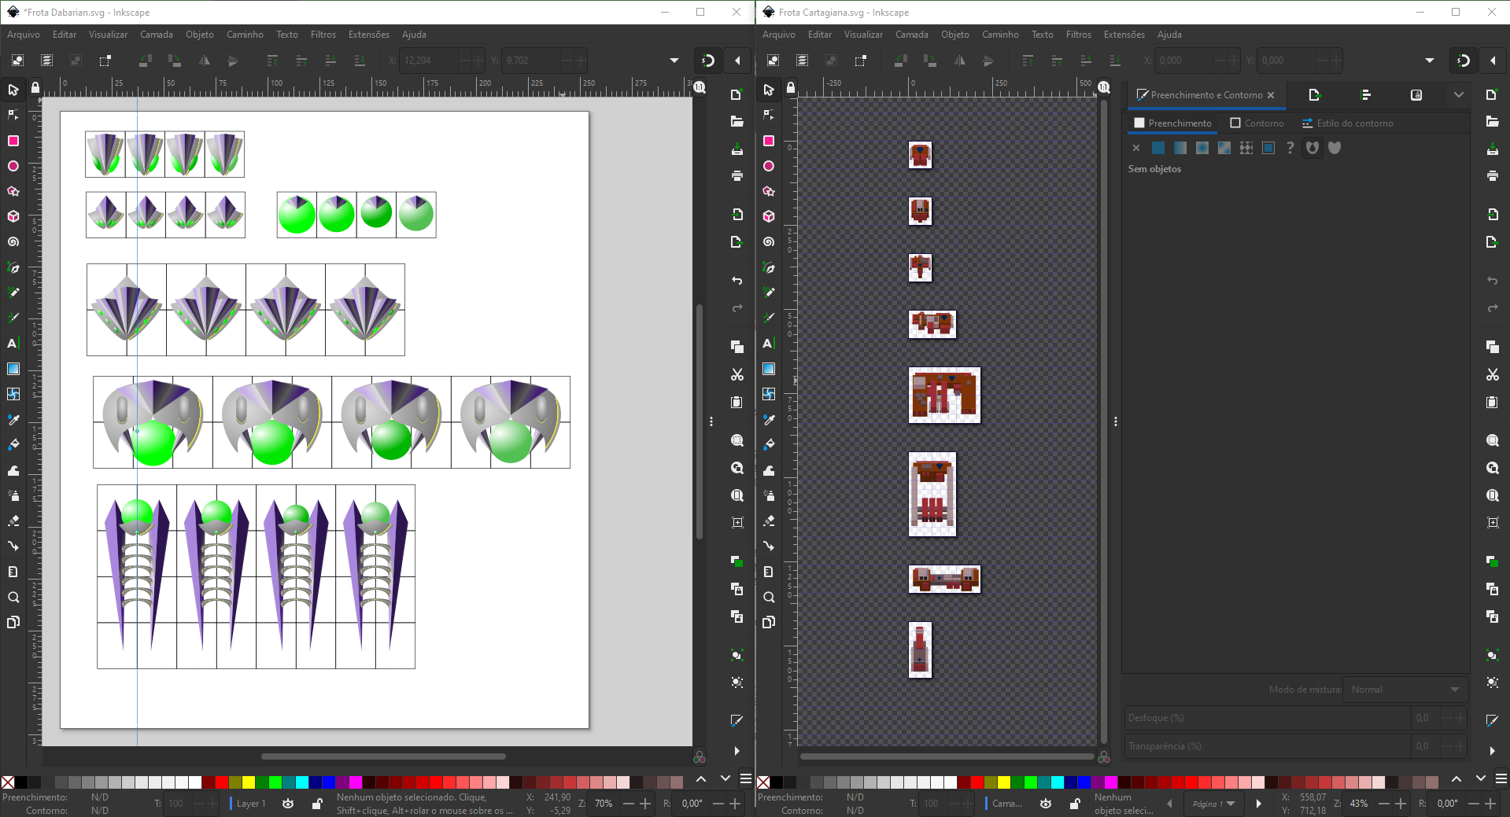Toggle layer visibility eye in Frota Cartagiana
Image resolution: width=1510 pixels, height=817 pixels.
(x=1045, y=804)
